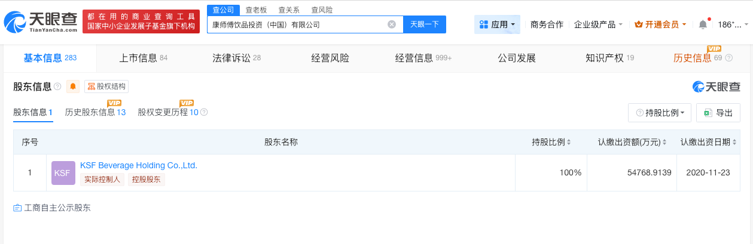Image resolution: width=753 pixels, height=244 pixels.
Task: Open 历史股东信息 13 sub-tab
Action: pos(95,112)
